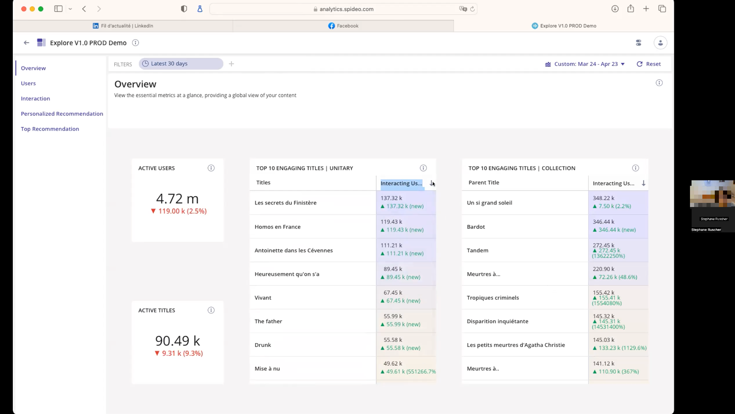
Task: Open the dashboard settings toggle icon
Action: pos(638,42)
